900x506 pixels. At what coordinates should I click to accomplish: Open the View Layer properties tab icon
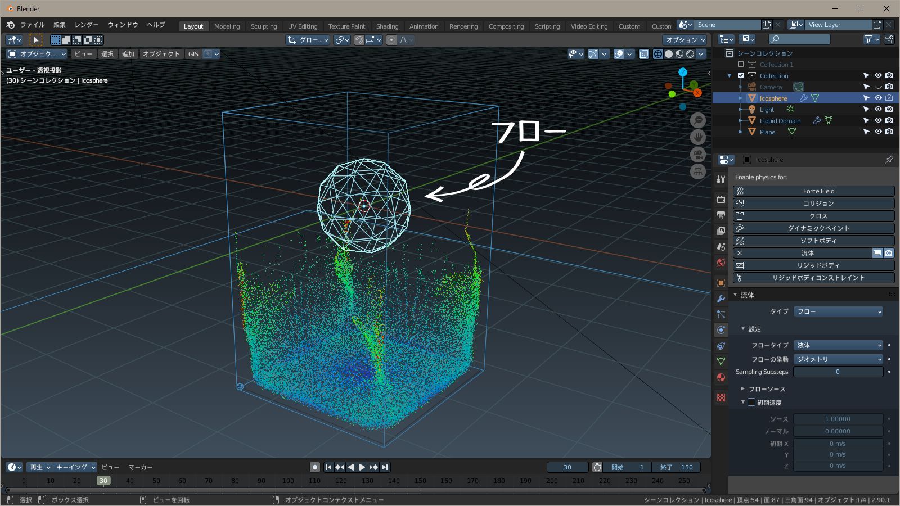(x=721, y=231)
